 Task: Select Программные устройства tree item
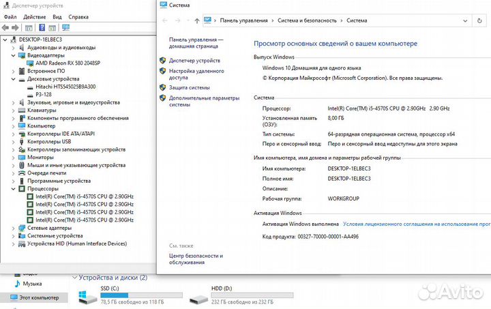point(59,181)
